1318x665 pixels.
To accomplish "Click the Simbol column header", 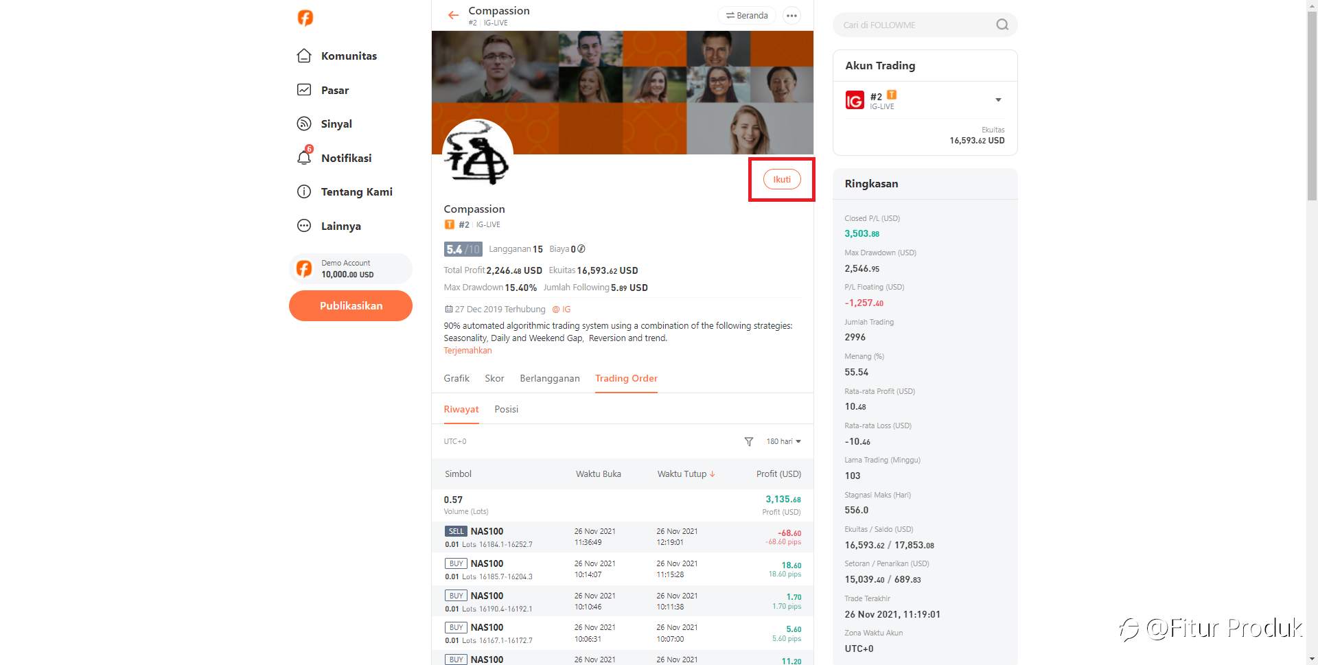I will 458,474.
